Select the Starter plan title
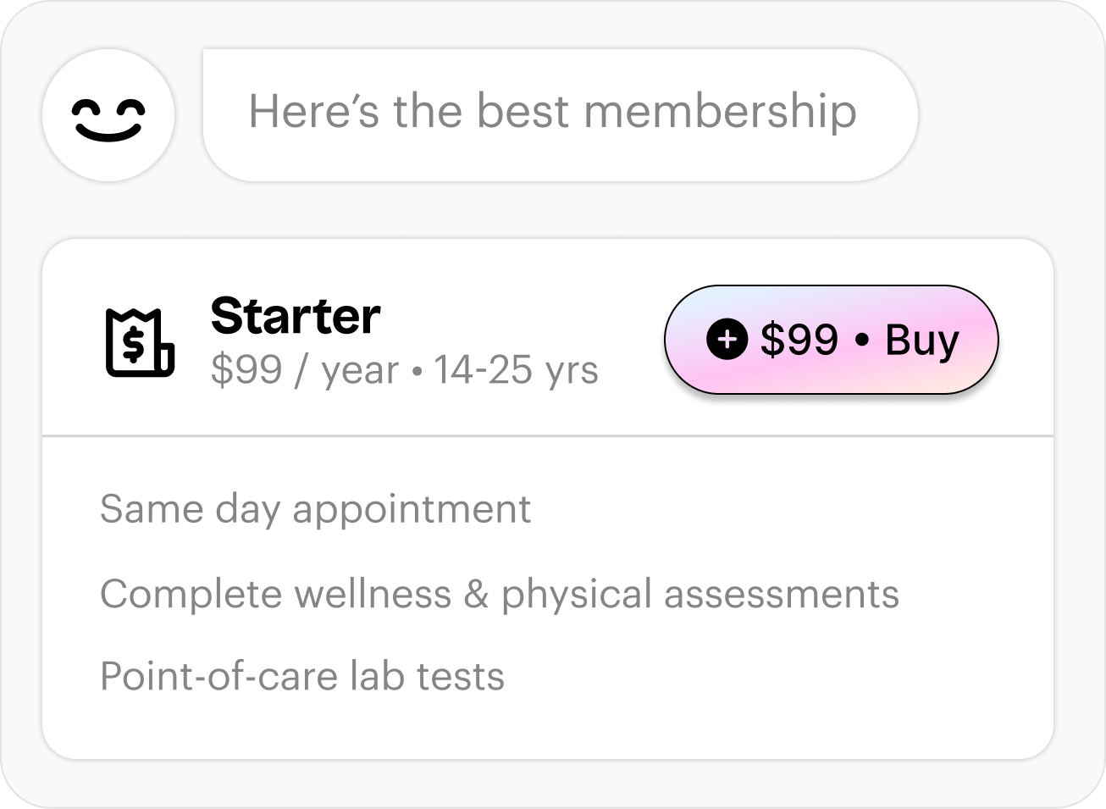Image resolution: width=1106 pixels, height=809 pixels. [x=295, y=316]
